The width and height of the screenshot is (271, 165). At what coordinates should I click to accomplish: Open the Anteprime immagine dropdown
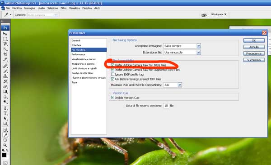click(x=182, y=46)
